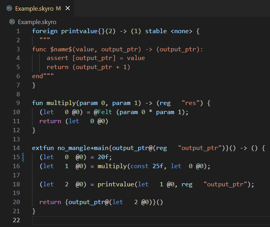
Task: Click '<none>' on line 1
Action: tap(181, 31)
